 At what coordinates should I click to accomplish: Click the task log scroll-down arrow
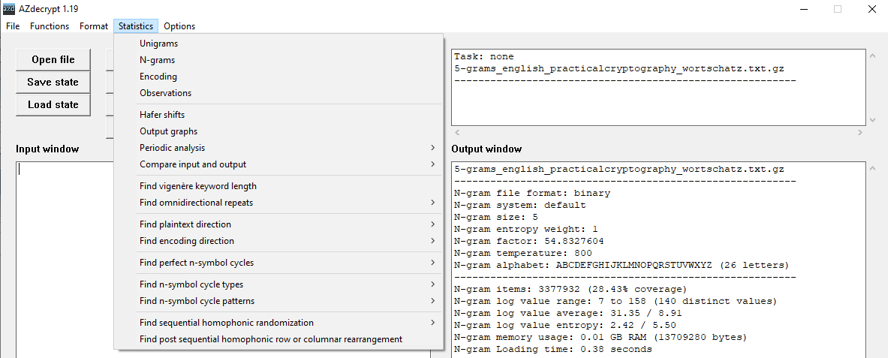click(872, 120)
